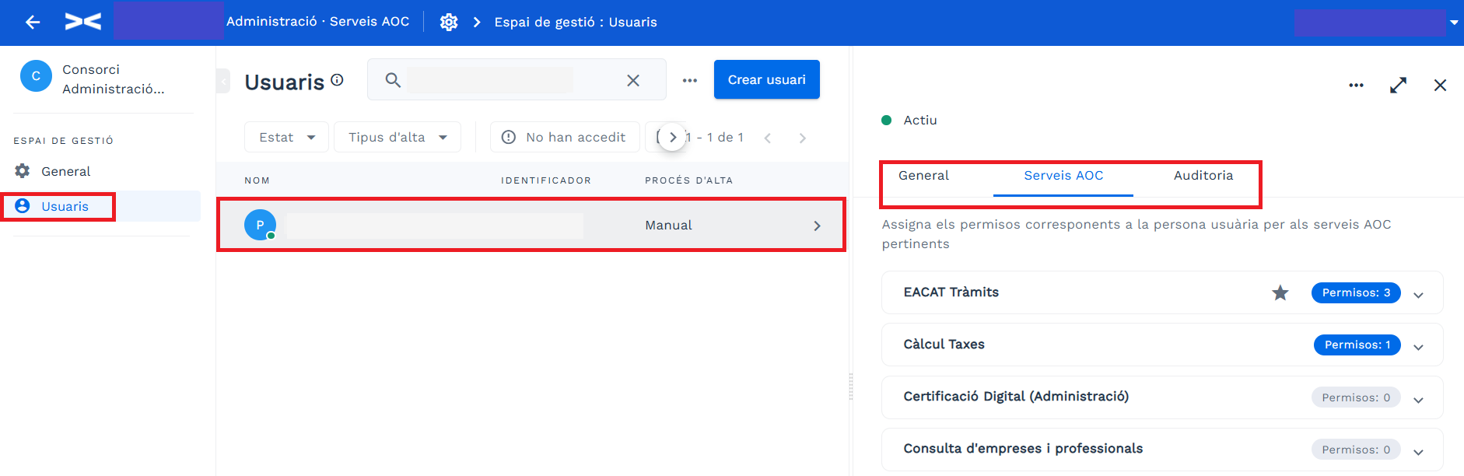
Task: Click the panel resize handle between panes
Action: click(x=851, y=387)
